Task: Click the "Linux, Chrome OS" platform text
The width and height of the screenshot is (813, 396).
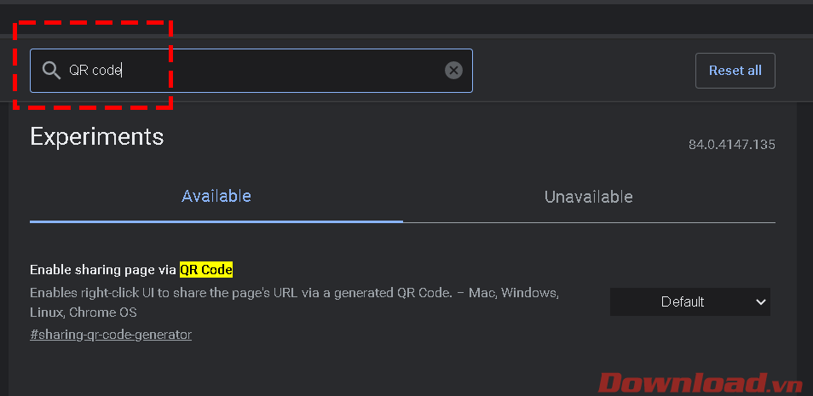Action: tap(84, 313)
